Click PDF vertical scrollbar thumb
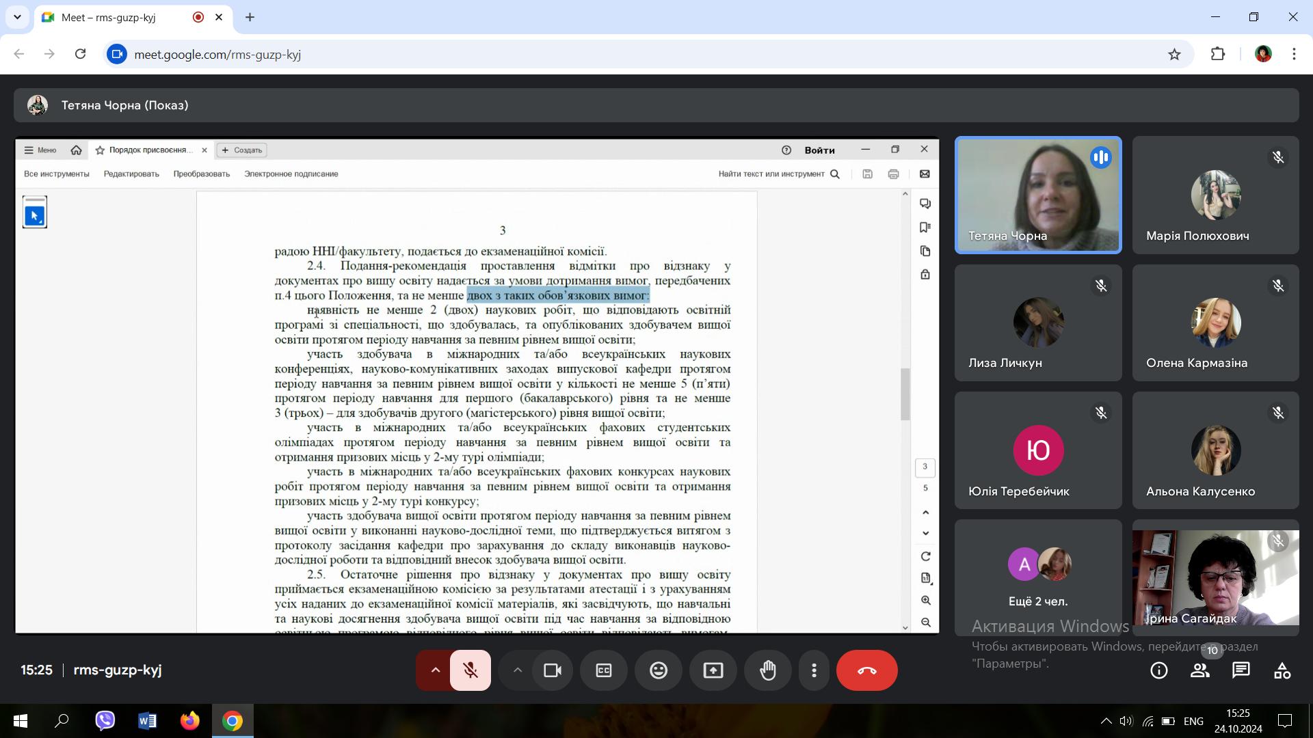Viewport: 1313px width, 738px height. point(905,394)
